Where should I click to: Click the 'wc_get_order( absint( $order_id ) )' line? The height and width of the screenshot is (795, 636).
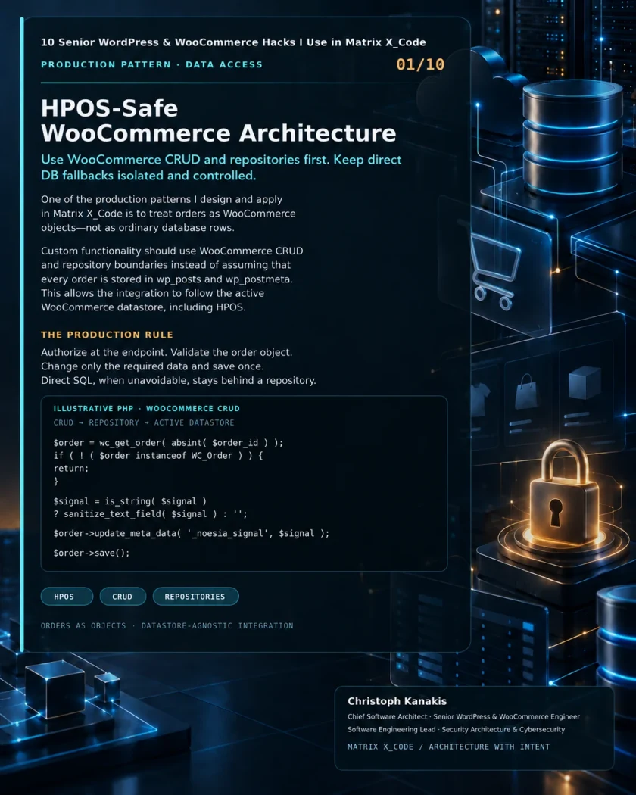click(168, 443)
